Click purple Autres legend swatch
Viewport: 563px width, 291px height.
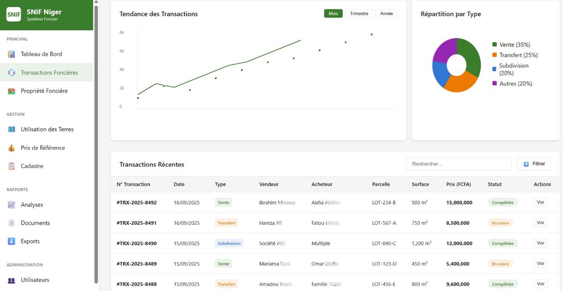(x=495, y=84)
